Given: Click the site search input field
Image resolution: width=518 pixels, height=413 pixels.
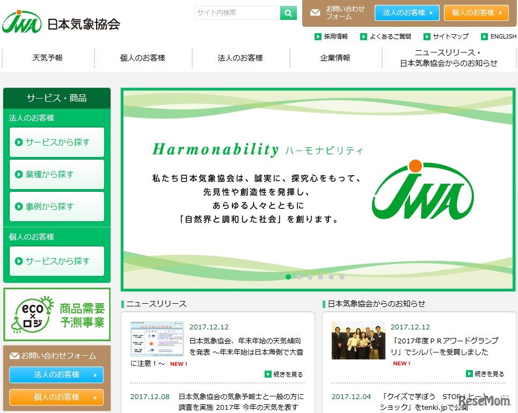Looking at the screenshot, I should [237, 13].
